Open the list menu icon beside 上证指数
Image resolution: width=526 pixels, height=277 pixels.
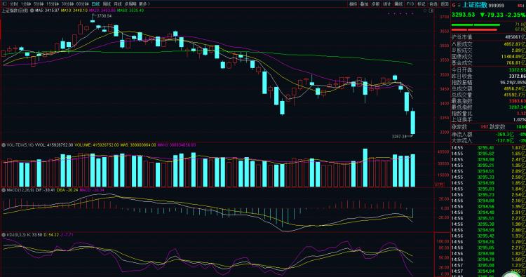pos(459,5)
